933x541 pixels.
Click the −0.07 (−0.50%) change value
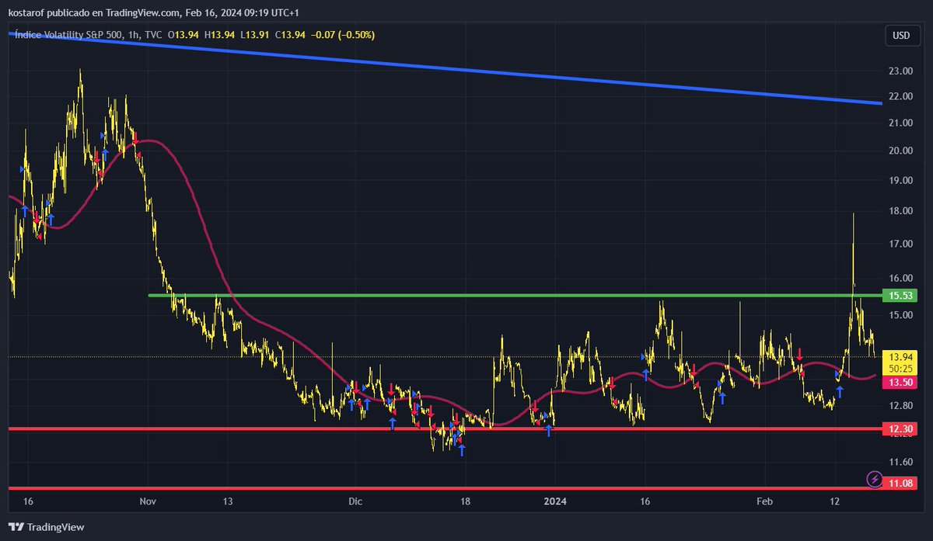(344, 34)
